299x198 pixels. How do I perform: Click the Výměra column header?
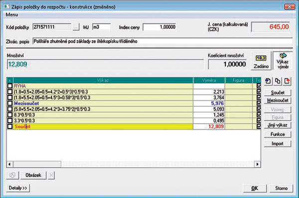coord(209,80)
